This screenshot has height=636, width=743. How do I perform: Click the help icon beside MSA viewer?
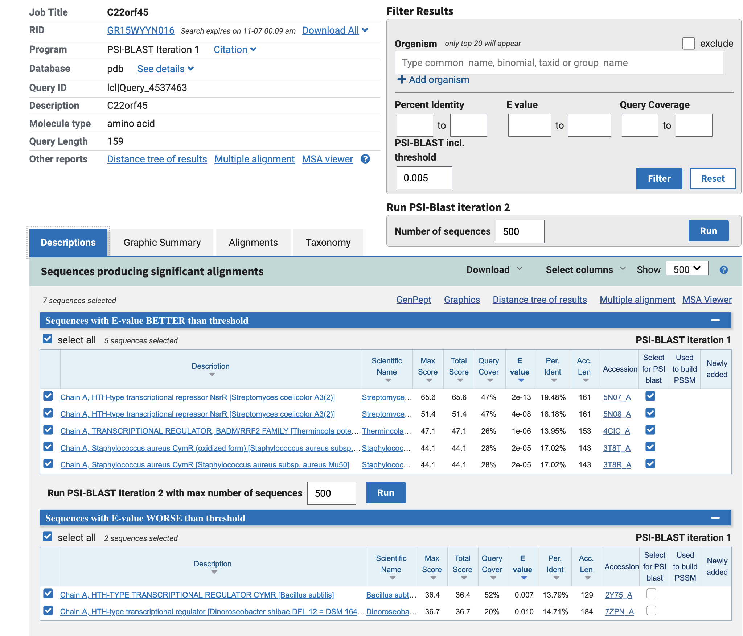click(365, 159)
